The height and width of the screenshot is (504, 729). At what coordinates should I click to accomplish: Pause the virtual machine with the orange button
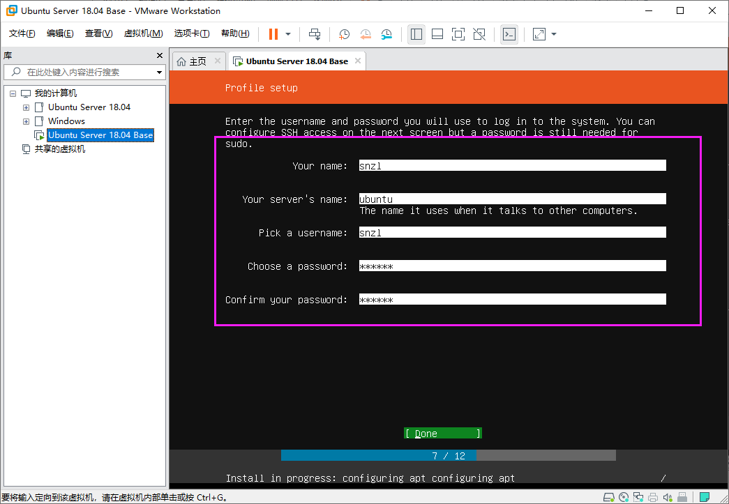click(x=273, y=34)
